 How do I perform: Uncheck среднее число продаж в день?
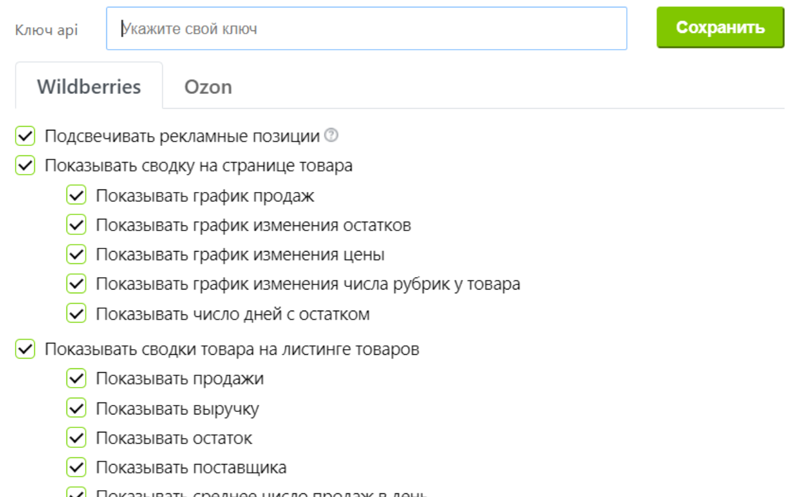point(76,493)
